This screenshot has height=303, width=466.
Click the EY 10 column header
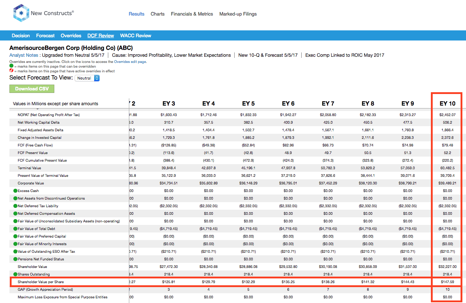pos(448,103)
